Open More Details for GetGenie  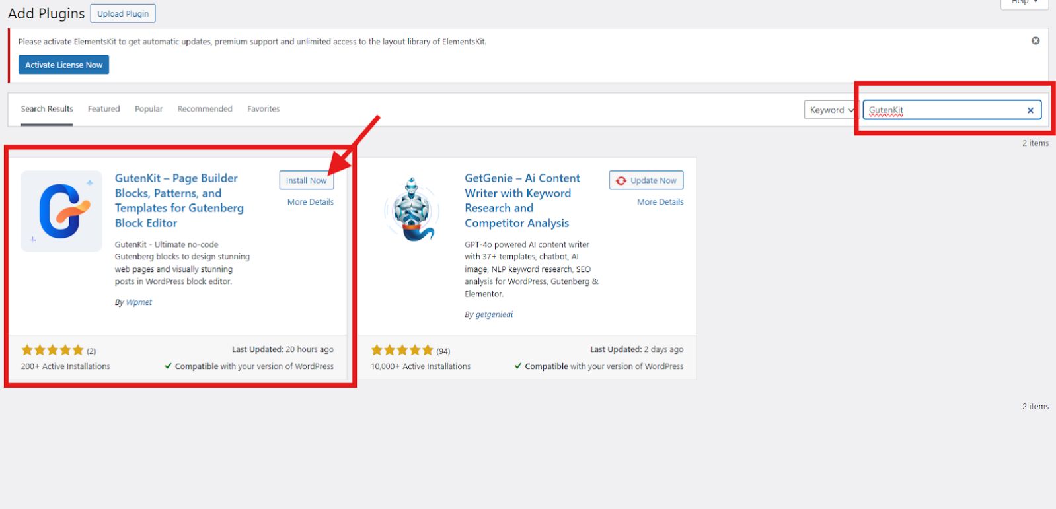pos(660,202)
